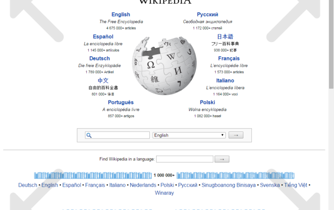The height and width of the screenshot is (210, 334).
Task: Click the Svenska link
Action: coord(270,185)
